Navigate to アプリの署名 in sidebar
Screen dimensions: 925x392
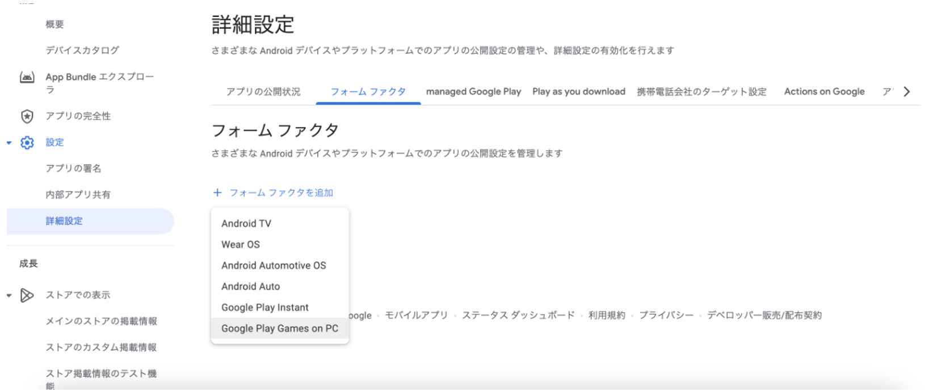click(x=73, y=168)
